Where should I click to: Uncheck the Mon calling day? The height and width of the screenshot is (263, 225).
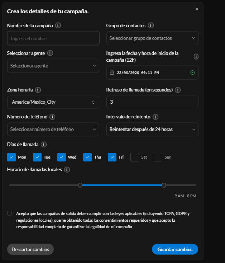(11, 157)
